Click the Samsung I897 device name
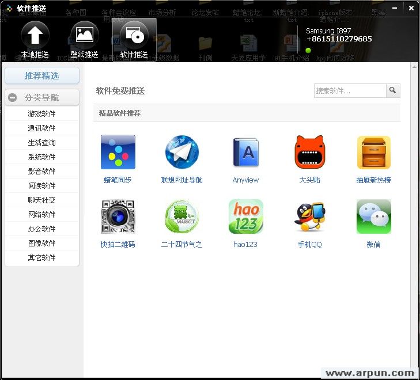420x380 pixels. coord(328,31)
